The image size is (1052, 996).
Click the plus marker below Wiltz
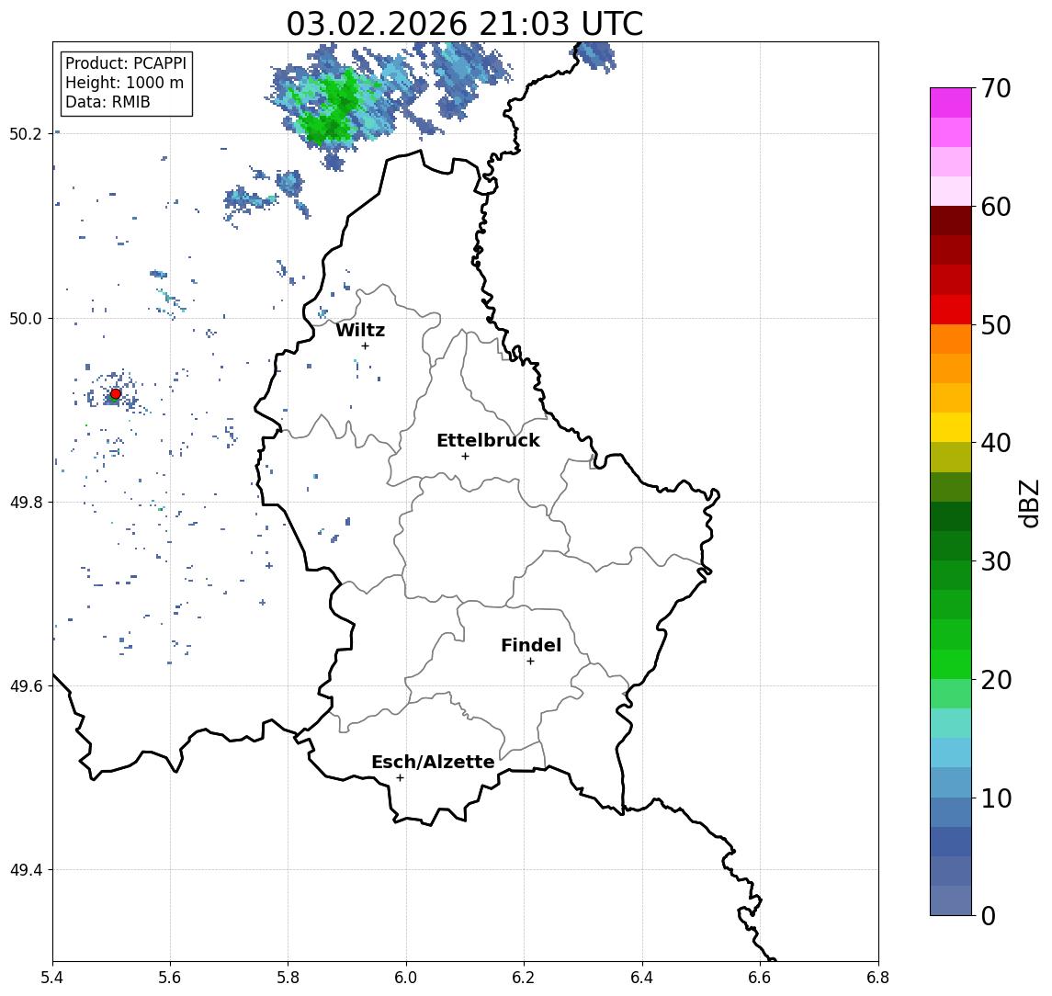pos(365,345)
